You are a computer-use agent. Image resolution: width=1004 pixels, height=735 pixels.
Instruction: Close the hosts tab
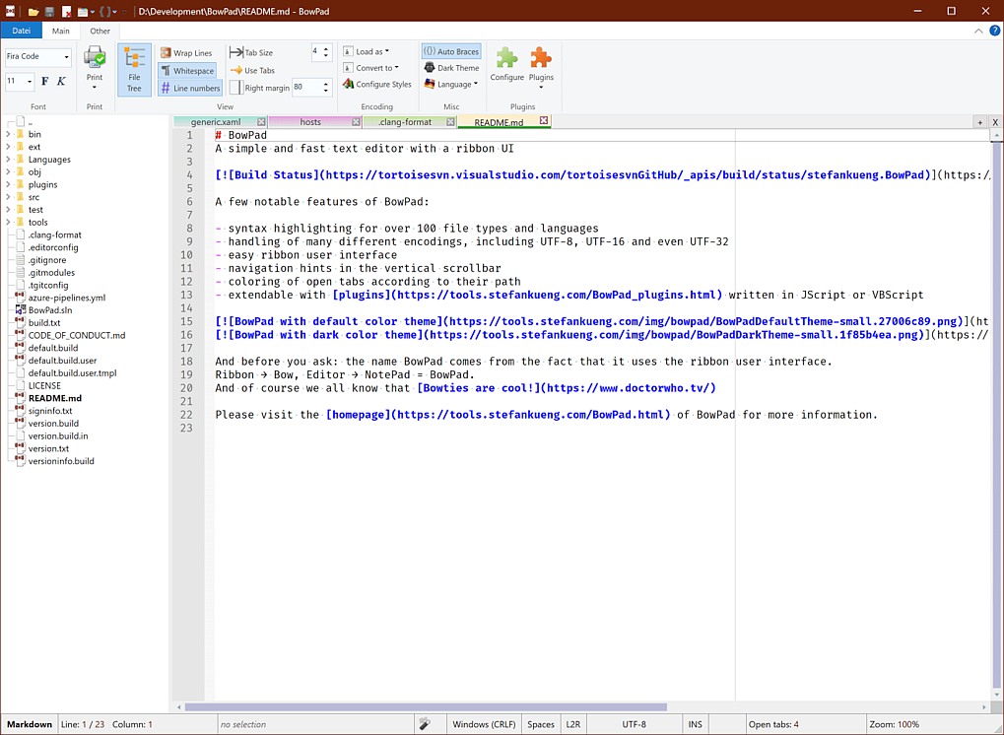point(356,121)
